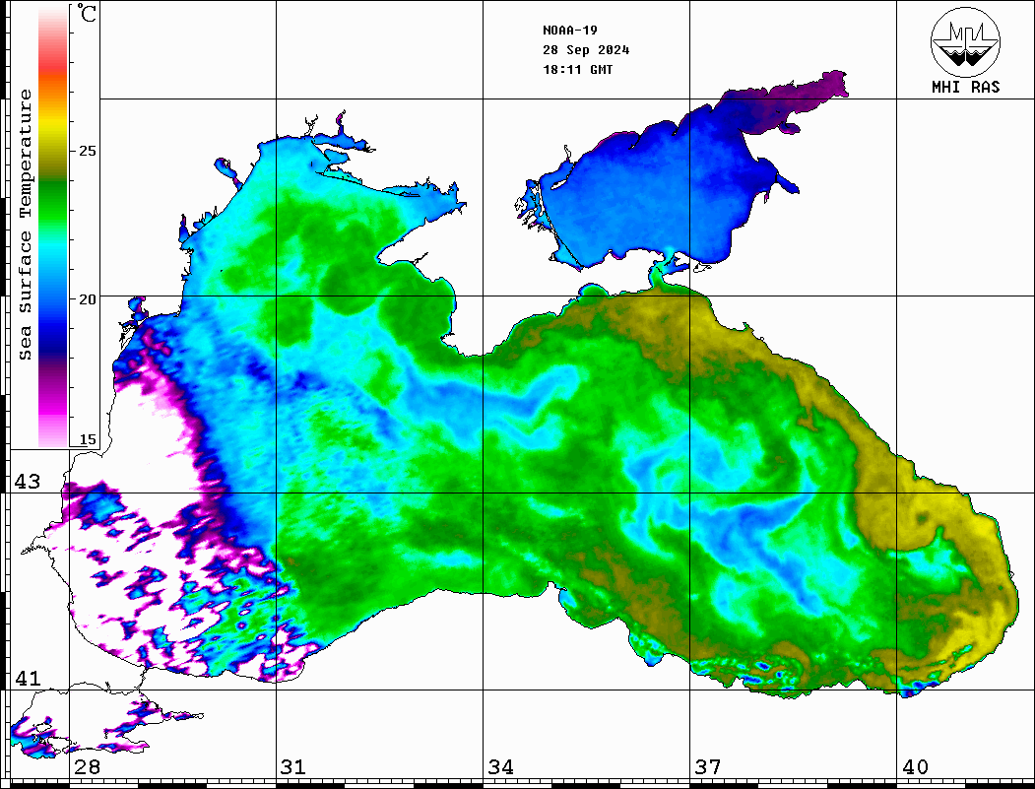The width and height of the screenshot is (1035, 789).
Task: Click the "18:11 GMT" time text
Action: click(x=577, y=69)
